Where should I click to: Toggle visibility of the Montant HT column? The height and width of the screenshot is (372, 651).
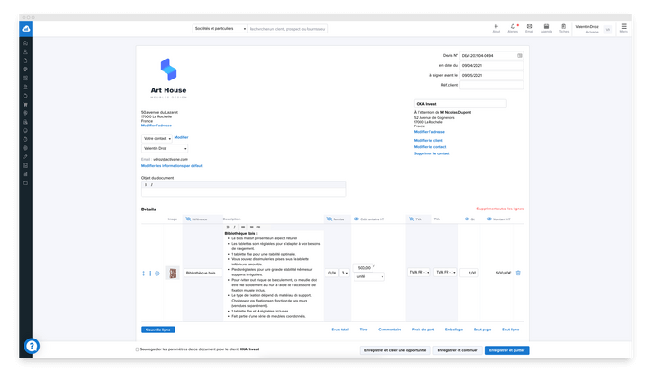point(489,219)
